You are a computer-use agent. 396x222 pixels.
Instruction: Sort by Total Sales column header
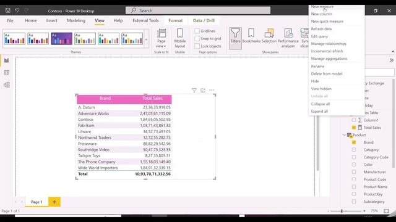click(x=153, y=99)
